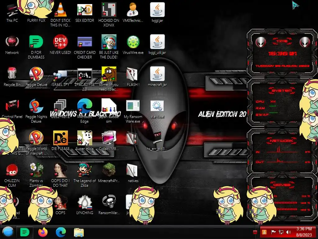Open BE JUST LIKE THE DUDE! icon
This screenshot has width=318, height=239.
point(109,42)
